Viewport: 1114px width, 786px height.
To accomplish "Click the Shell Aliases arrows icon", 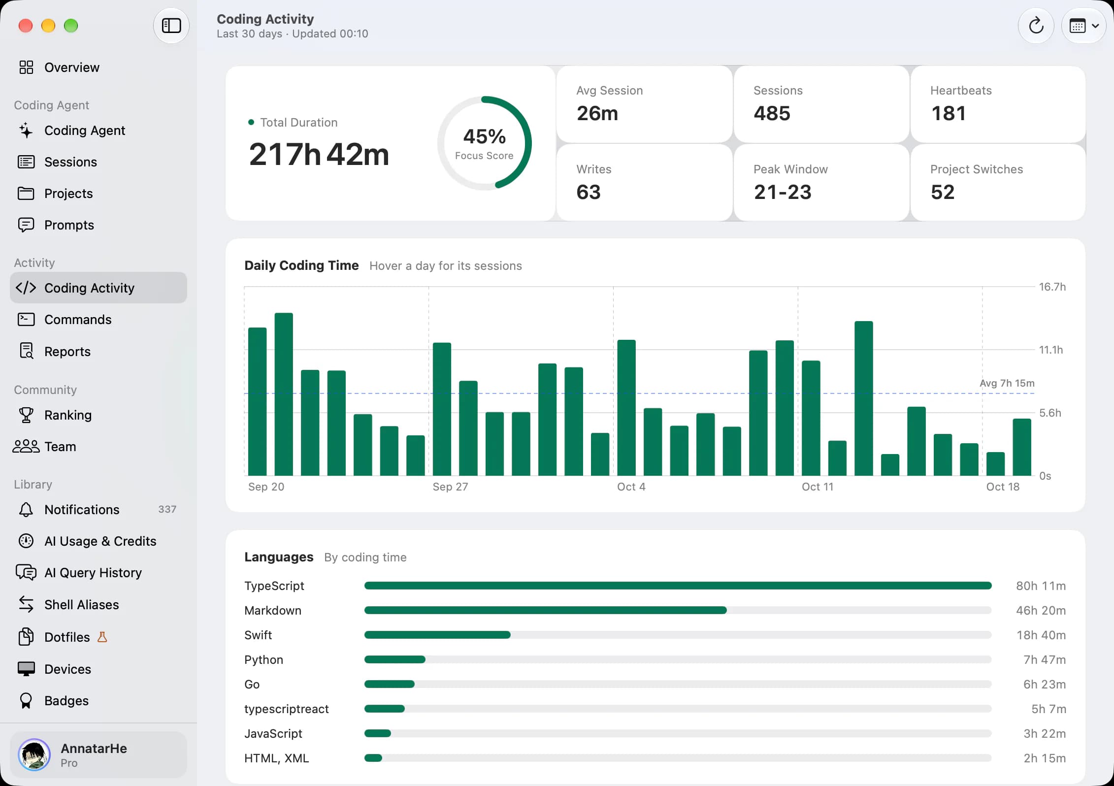I will click(x=26, y=604).
